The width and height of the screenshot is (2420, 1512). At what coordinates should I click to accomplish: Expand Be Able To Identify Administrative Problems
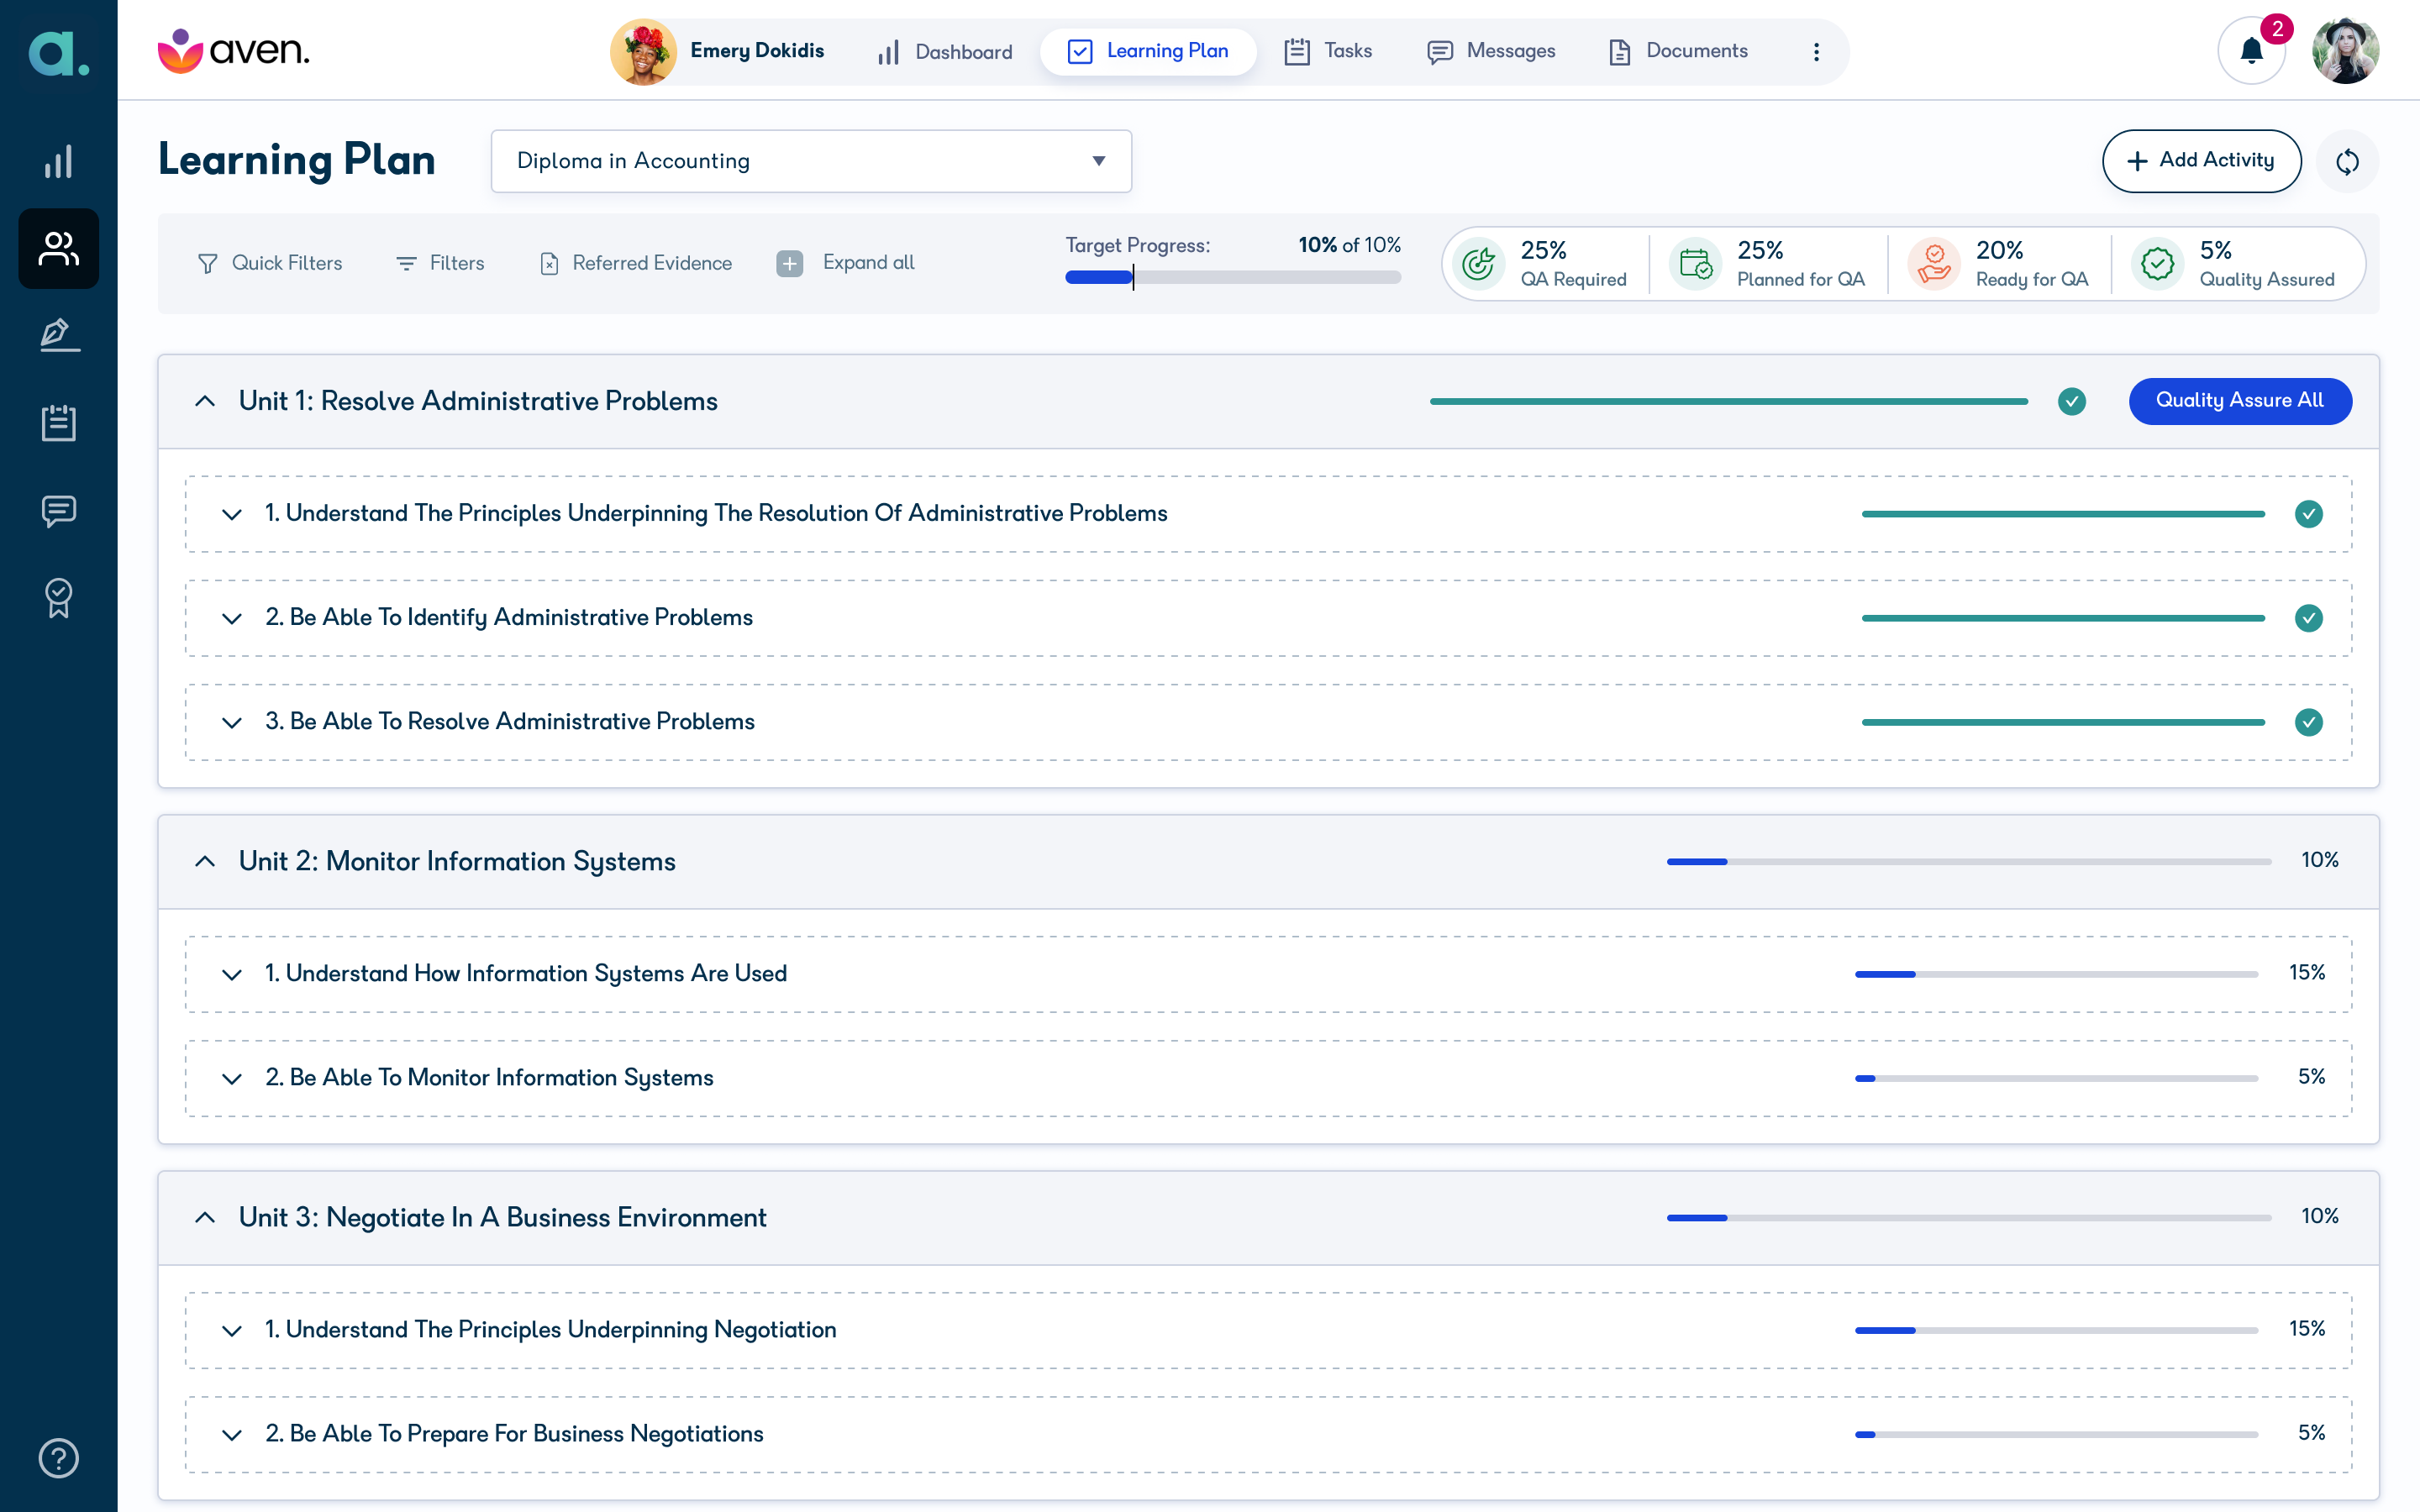click(x=232, y=618)
